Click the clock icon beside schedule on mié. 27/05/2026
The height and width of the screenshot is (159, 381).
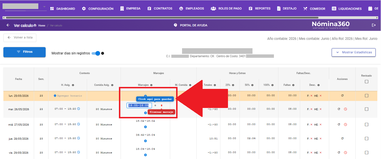[79, 124]
